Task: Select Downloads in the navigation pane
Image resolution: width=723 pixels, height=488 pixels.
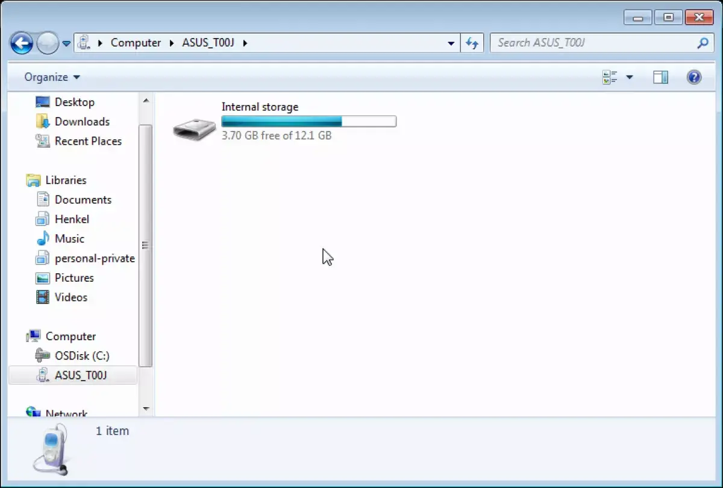Action: click(82, 121)
